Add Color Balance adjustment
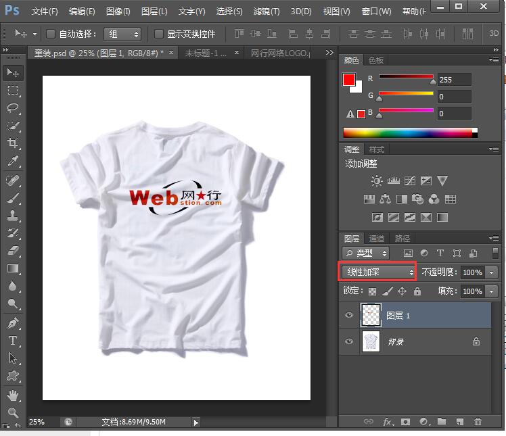506x436 pixels. pos(385,199)
